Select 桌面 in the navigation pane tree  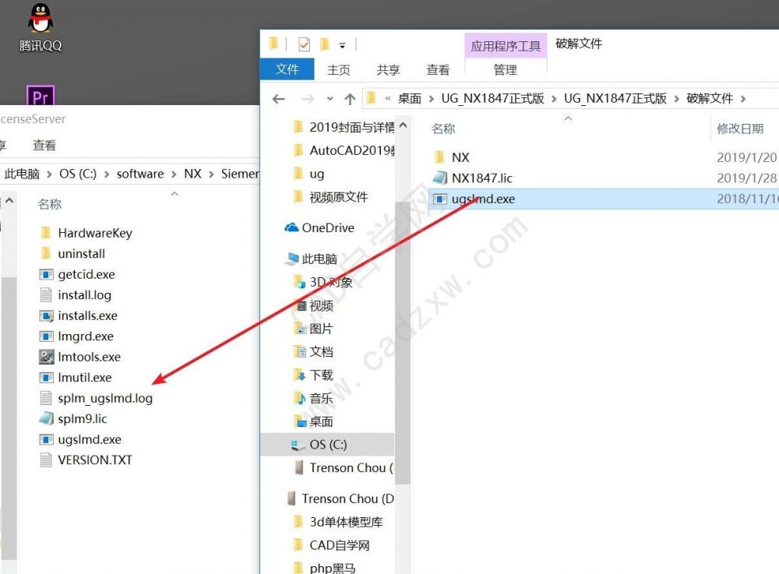314,421
